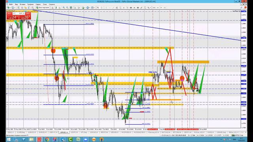
Task: Click the connection status bars indicator
Action: [233, 135]
